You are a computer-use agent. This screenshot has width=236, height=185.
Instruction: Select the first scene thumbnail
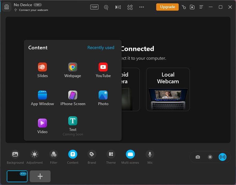point(17,176)
